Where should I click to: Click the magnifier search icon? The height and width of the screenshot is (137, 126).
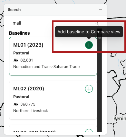97,23
